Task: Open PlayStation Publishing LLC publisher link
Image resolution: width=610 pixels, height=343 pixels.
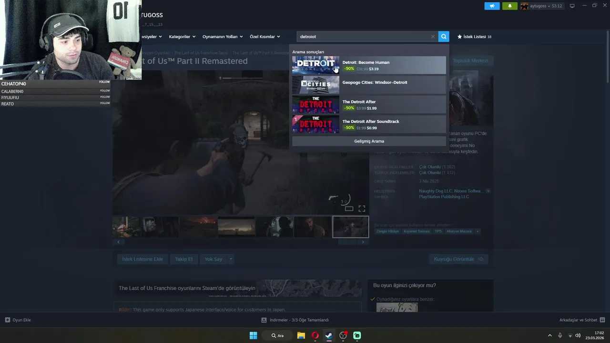Action: coord(444,197)
